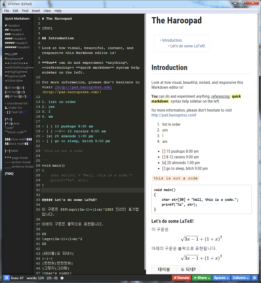Click '[x] 20 almonds 1:00 pm' in preview

click(x=181, y=163)
